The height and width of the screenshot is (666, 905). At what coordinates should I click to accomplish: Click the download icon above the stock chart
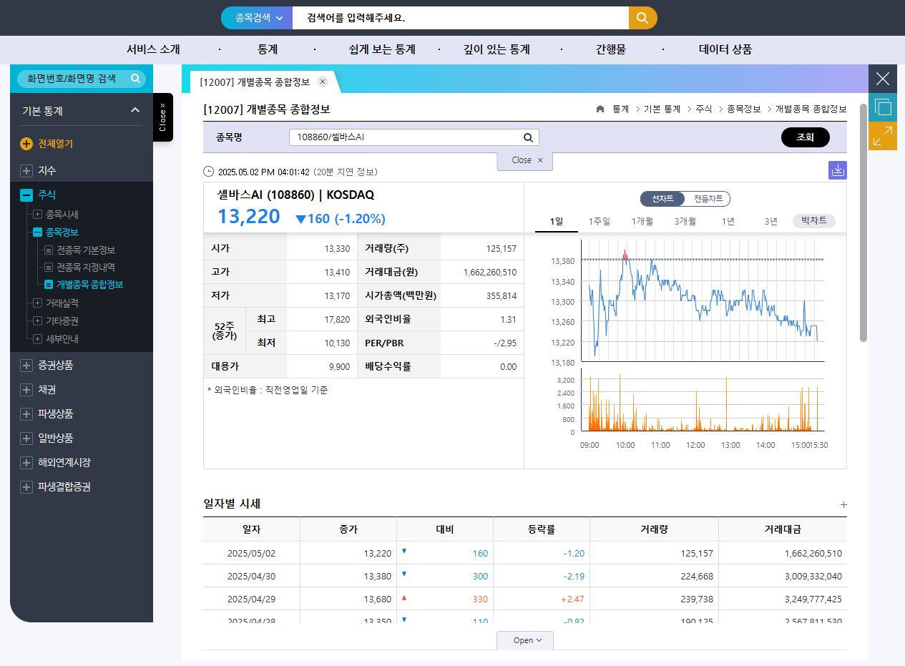click(837, 171)
